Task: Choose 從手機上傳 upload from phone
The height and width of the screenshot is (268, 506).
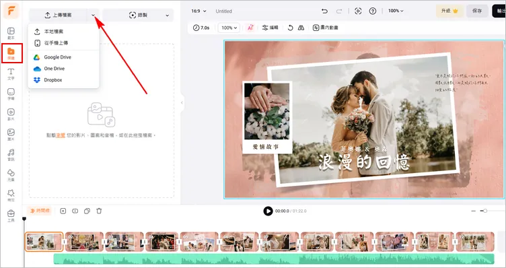Action: coord(63,42)
